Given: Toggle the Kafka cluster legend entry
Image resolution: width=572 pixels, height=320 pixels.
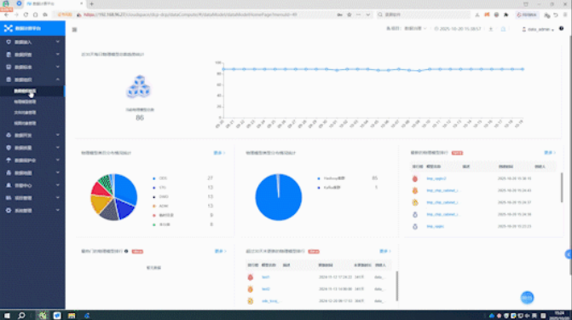Looking at the screenshot, I should point(329,188).
